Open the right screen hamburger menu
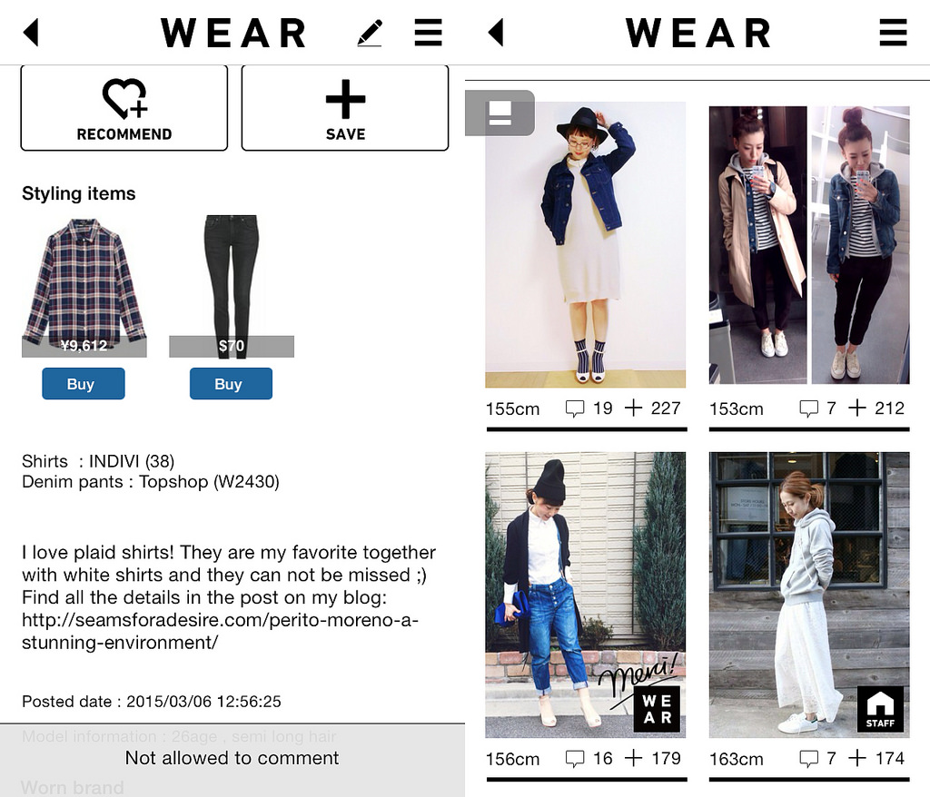Viewport: 930px width, 797px height. (893, 32)
